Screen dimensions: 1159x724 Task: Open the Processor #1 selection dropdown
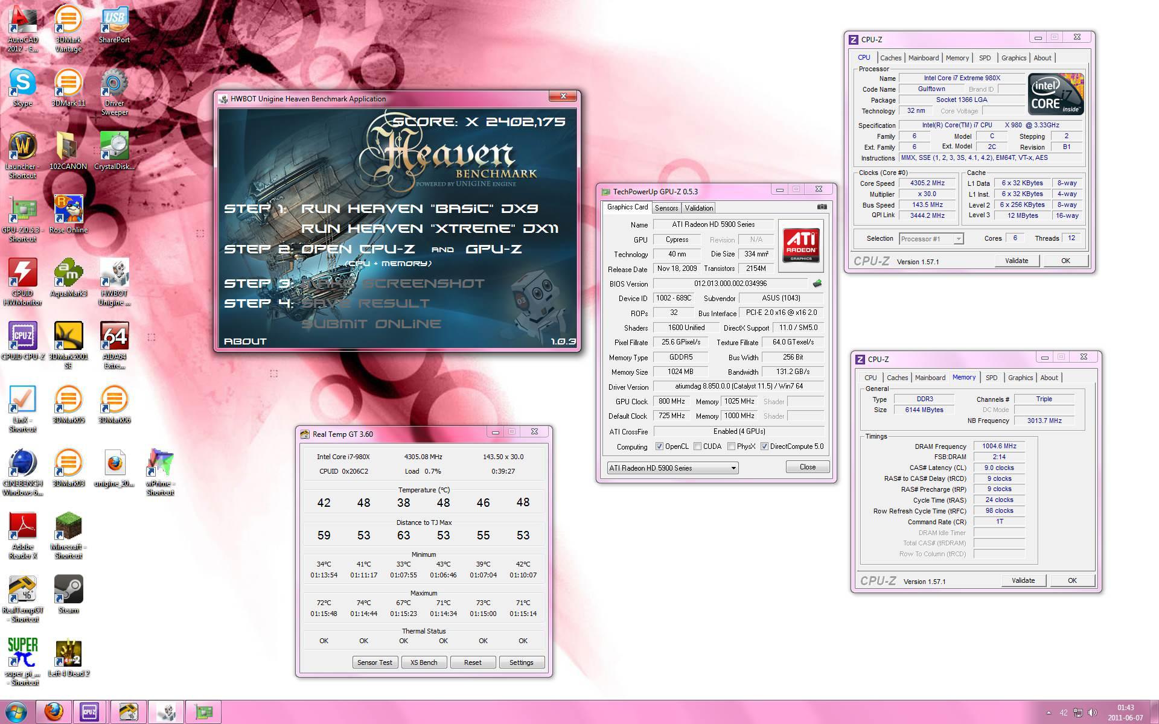coord(931,239)
